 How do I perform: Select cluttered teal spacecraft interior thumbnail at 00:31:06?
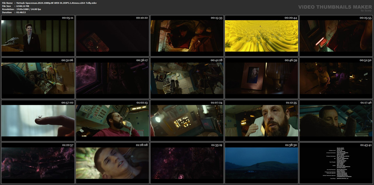coord(38,78)
